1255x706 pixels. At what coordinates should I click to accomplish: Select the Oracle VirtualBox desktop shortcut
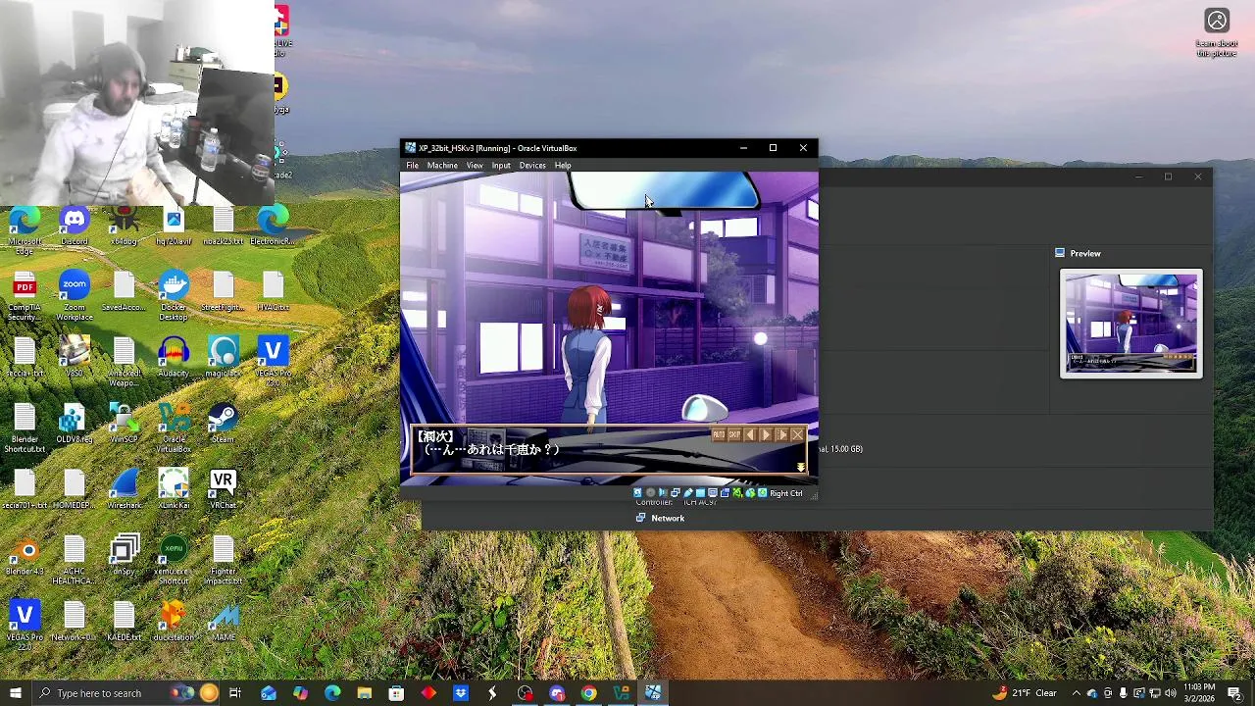pos(174,429)
